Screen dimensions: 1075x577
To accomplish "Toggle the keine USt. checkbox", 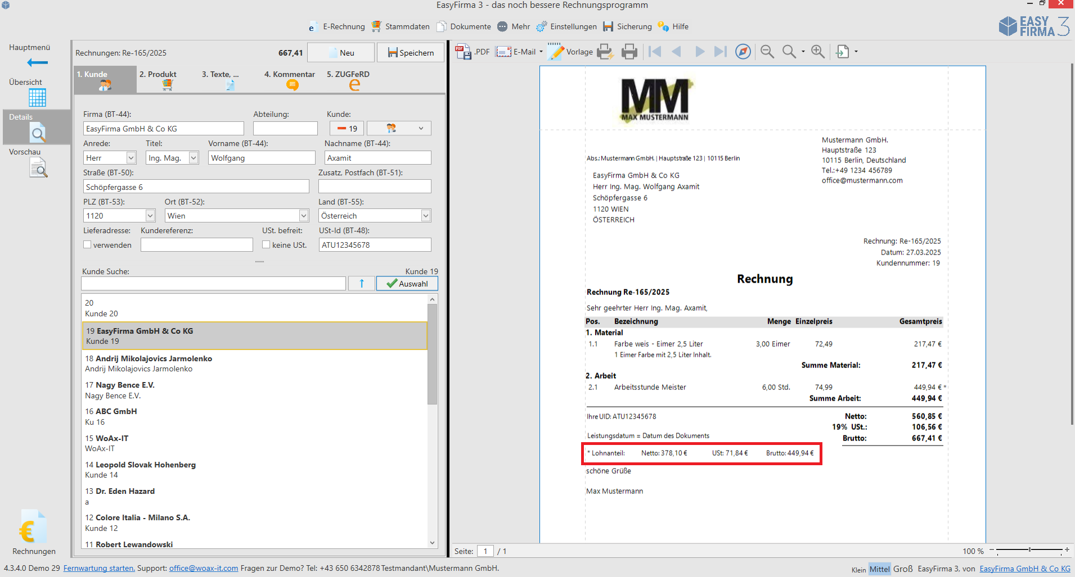I will [x=266, y=245].
